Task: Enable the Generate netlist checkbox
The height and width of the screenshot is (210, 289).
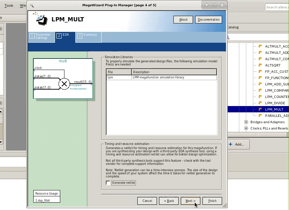Action: click(108, 183)
